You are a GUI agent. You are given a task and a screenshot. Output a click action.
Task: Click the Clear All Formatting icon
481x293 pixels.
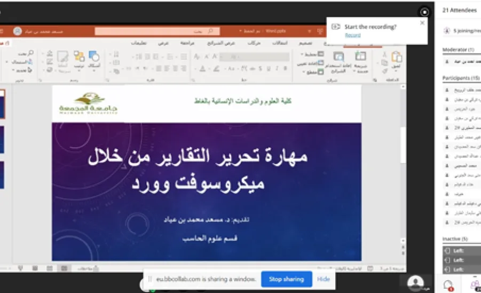tap(197, 56)
